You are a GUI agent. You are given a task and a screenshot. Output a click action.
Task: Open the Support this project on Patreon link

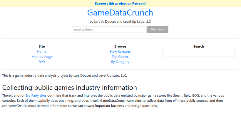120,4
